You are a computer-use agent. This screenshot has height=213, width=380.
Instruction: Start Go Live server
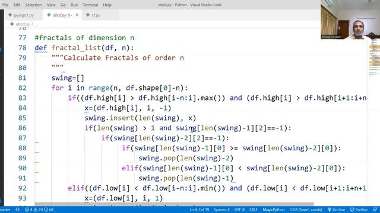pos(336,209)
